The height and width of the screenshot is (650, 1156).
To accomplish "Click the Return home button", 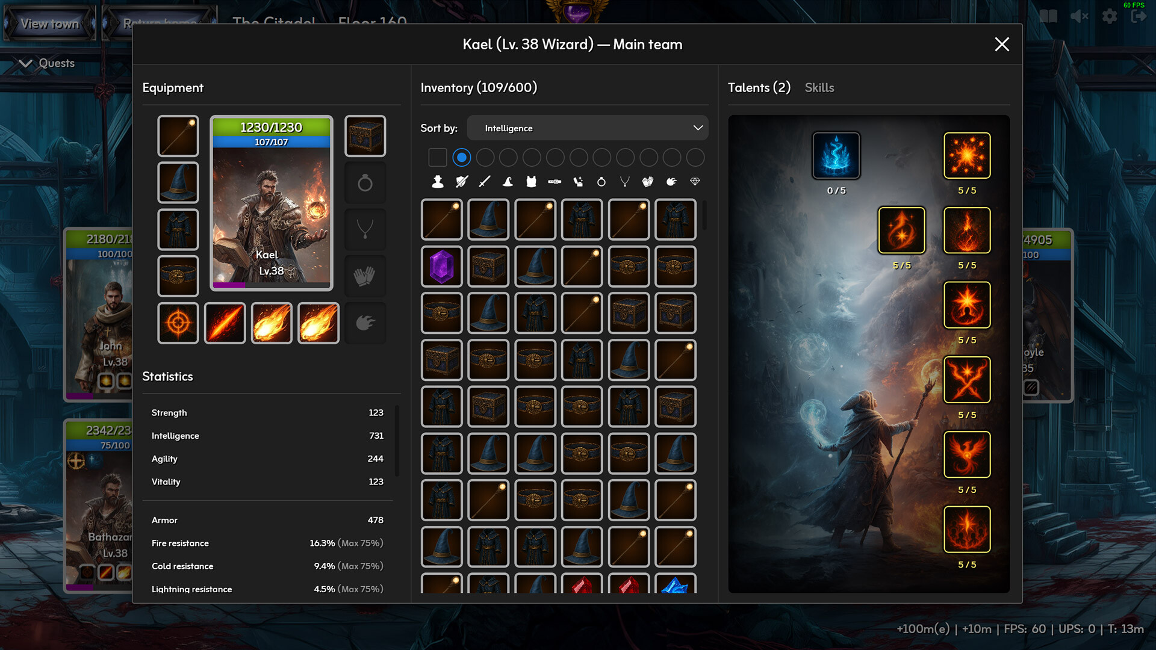I will click(159, 22).
